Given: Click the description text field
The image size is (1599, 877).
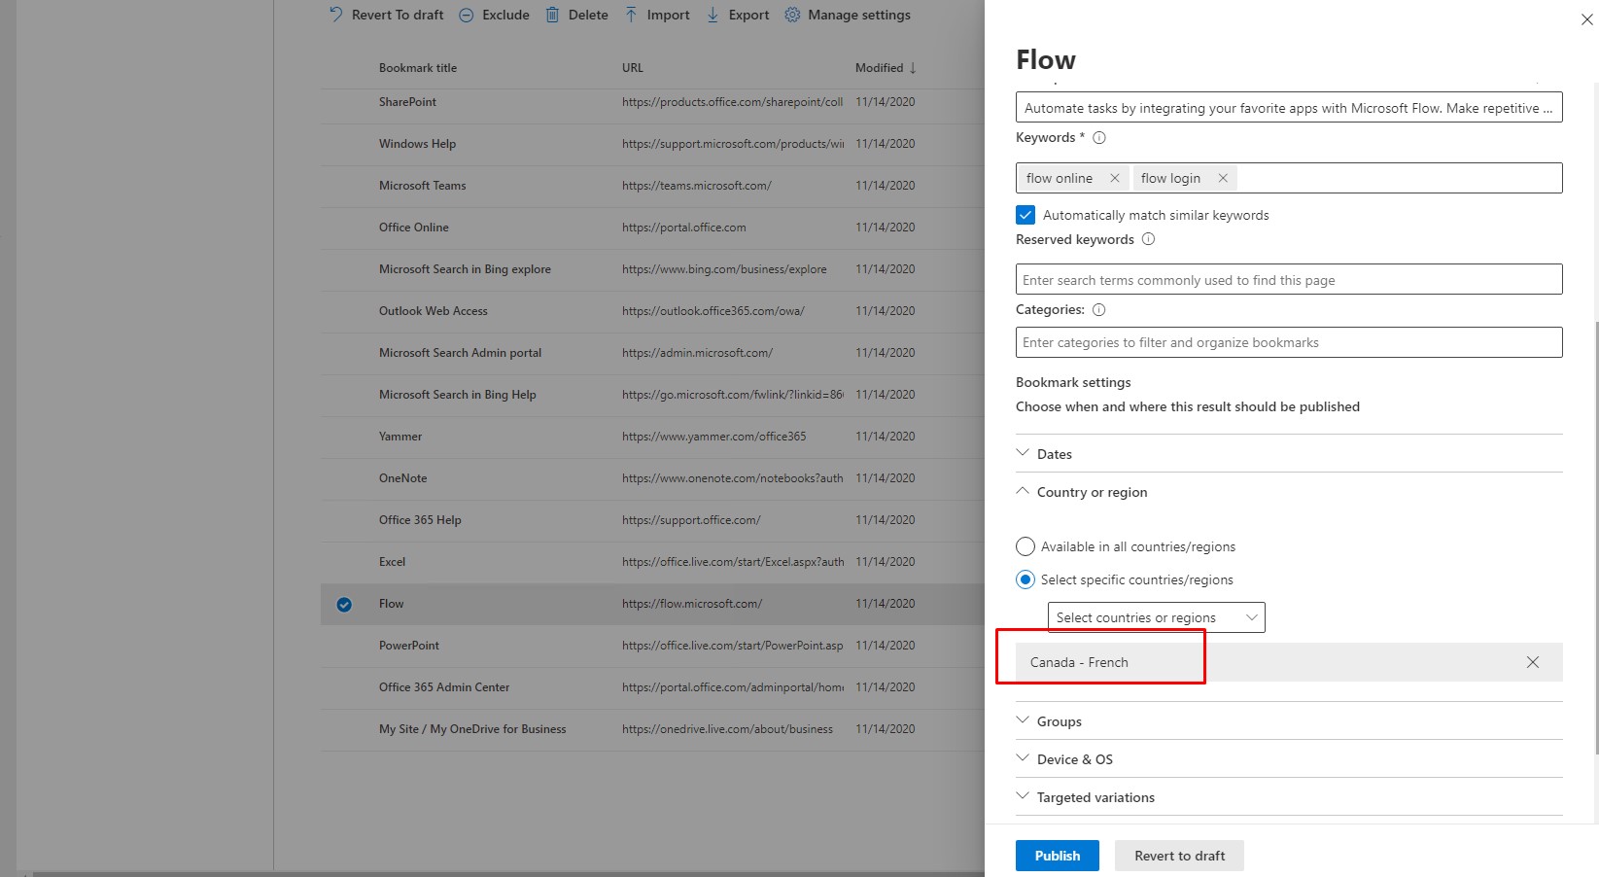Looking at the screenshot, I should pyautogui.click(x=1289, y=108).
